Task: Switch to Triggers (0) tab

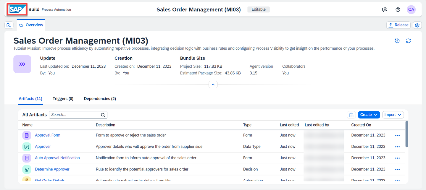Action: [63, 99]
